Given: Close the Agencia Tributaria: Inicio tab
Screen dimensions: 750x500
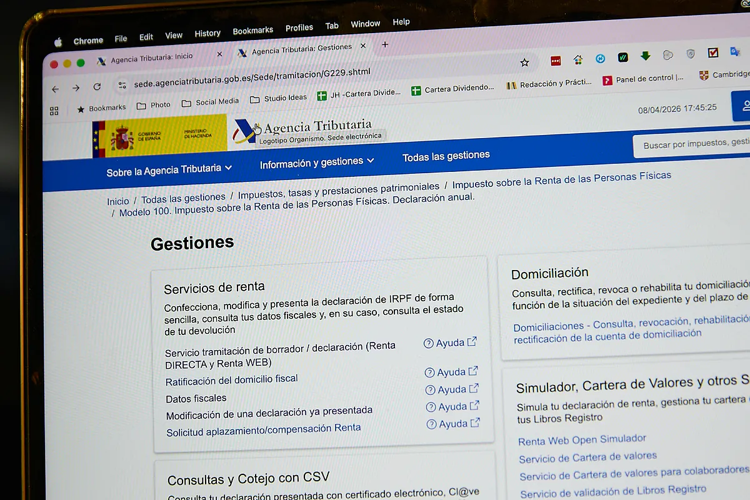Looking at the screenshot, I should point(219,54).
